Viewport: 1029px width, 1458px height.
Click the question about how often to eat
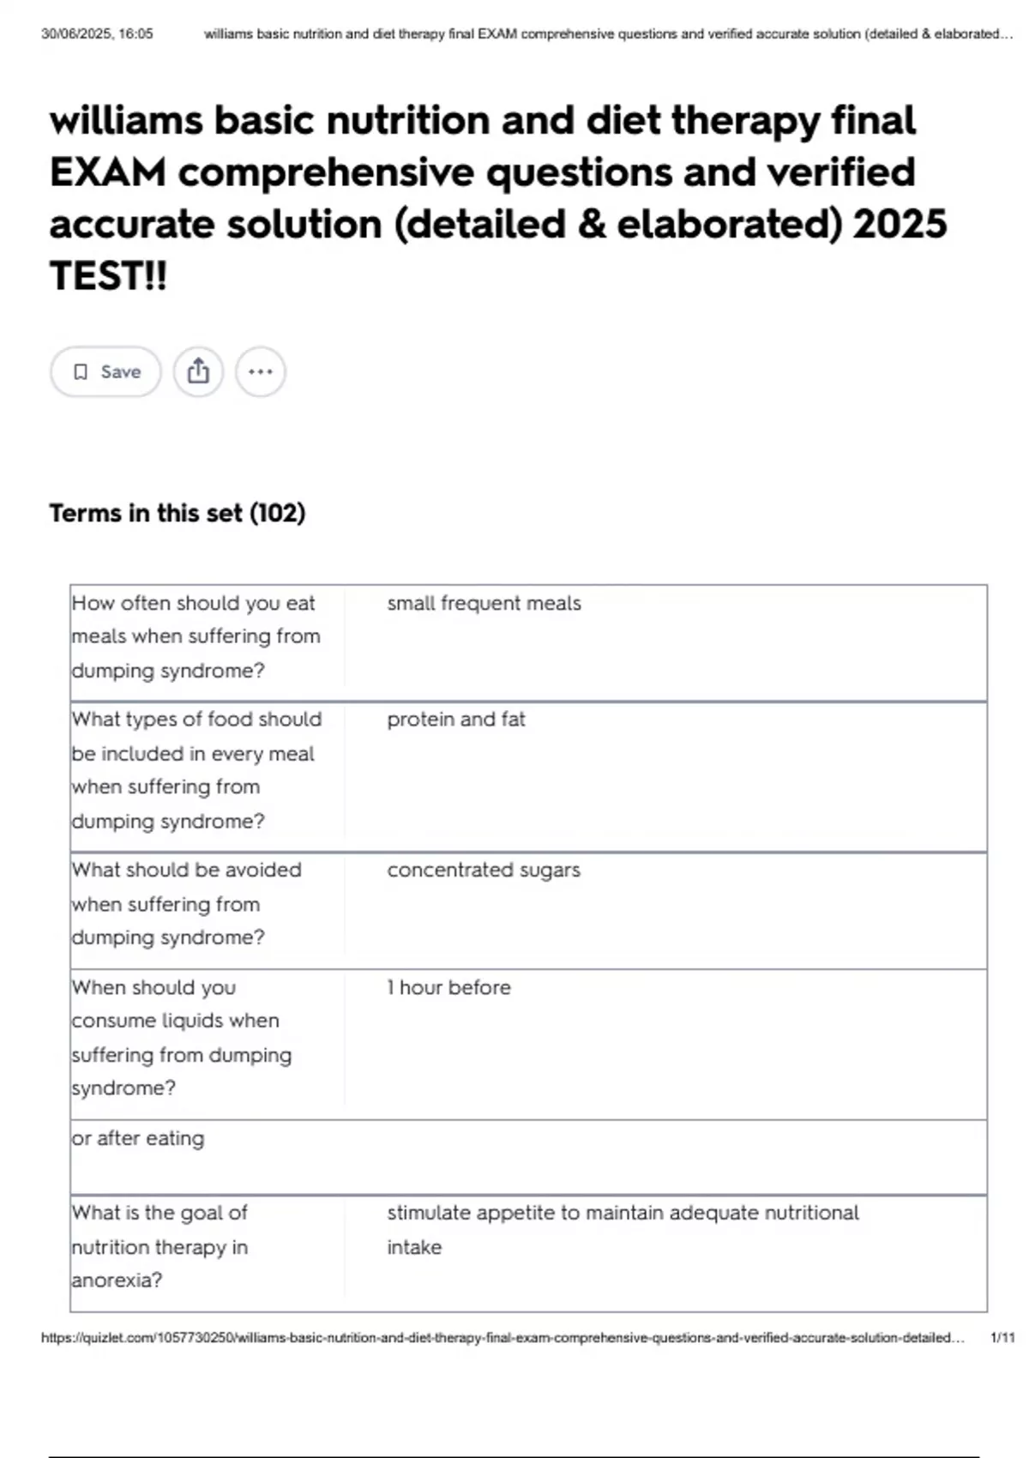click(x=196, y=636)
